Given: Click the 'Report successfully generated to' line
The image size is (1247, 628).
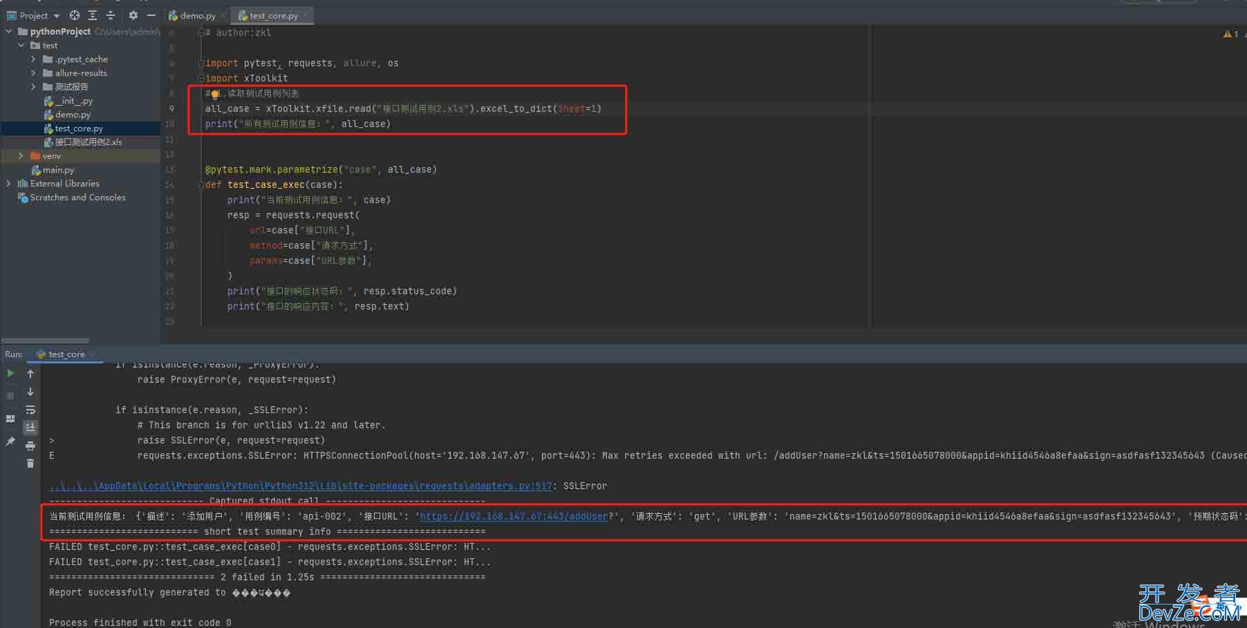Looking at the screenshot, I should click(x=169, y=592).
